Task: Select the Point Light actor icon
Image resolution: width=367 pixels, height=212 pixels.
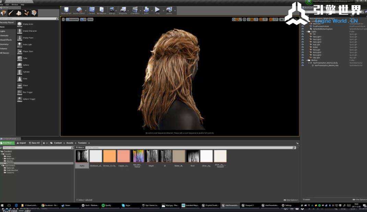Action: click(20, 44)
